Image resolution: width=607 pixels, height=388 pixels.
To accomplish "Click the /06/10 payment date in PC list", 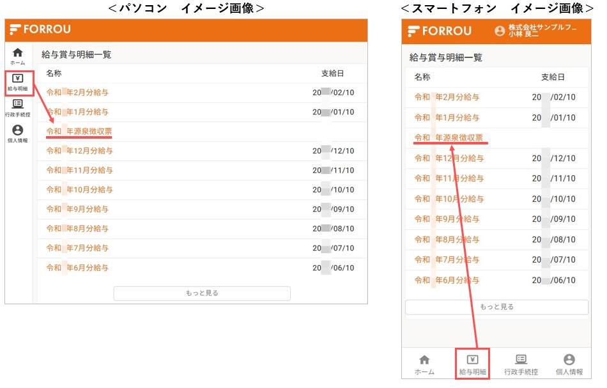I will point(334,268).
